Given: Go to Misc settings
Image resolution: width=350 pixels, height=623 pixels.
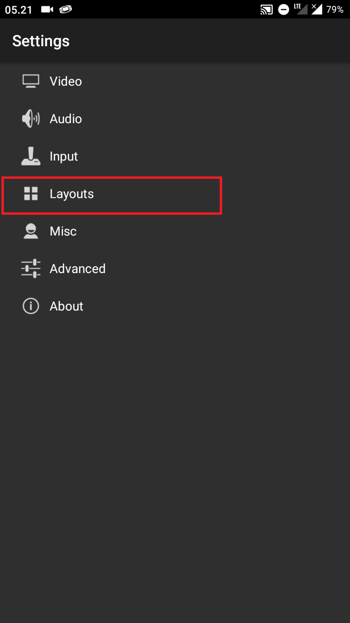Looking at the screenshot, I should pyautogui.click(x=63, y=231).
